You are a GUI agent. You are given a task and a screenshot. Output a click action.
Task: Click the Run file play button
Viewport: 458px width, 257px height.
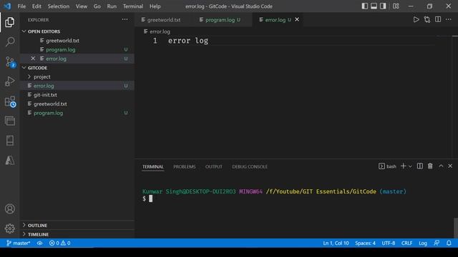(x=416, y=19)
